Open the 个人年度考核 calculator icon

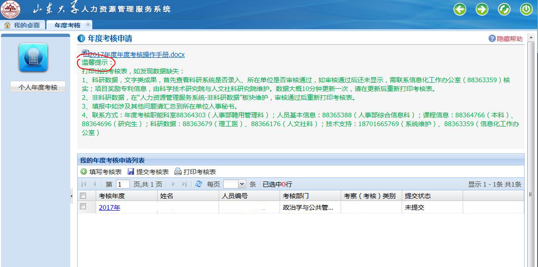pyautogui.click(x=33, y=57)
